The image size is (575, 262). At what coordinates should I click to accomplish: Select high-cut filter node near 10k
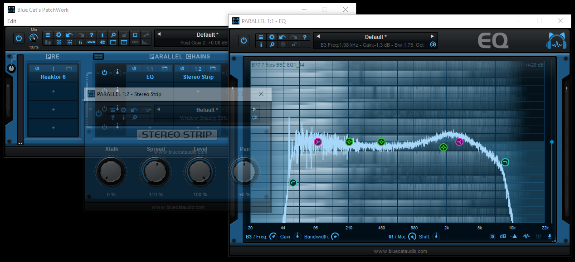pos(505,162)
